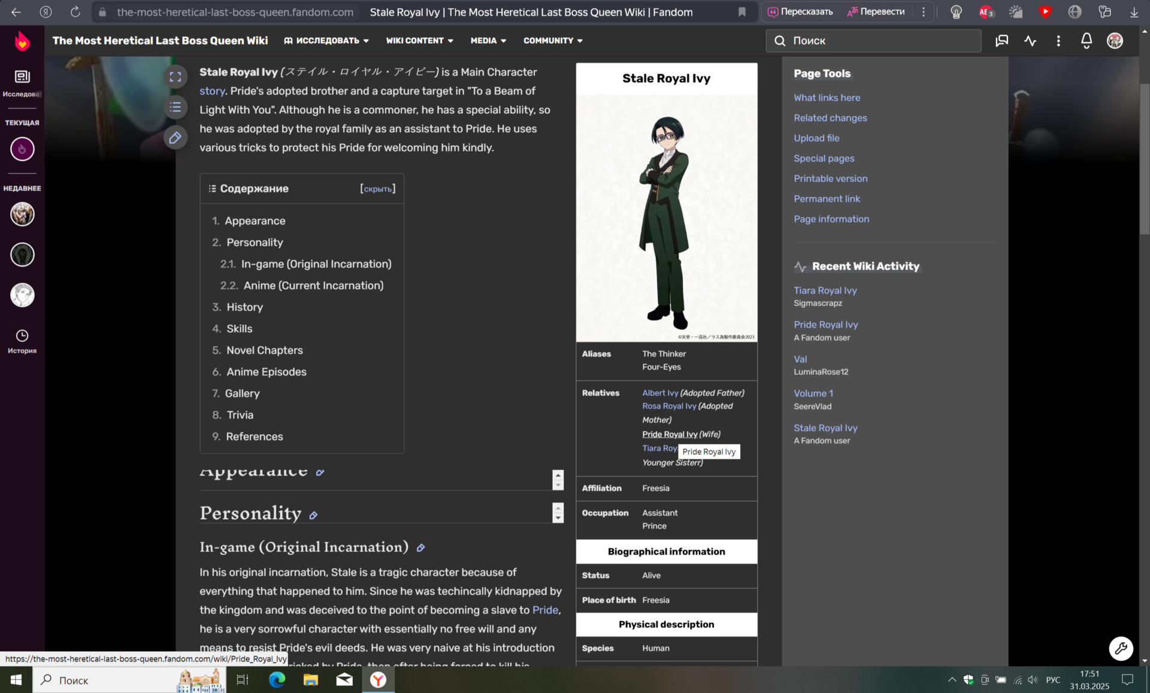
Task: Click the pencil edit page icon
Action: pyautogui.click(x=175, y=138)
